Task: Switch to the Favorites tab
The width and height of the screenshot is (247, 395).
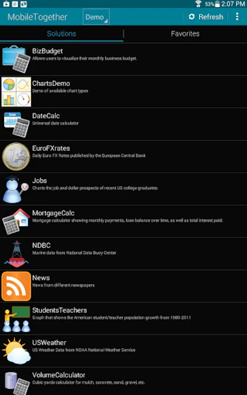Action: 185,34
